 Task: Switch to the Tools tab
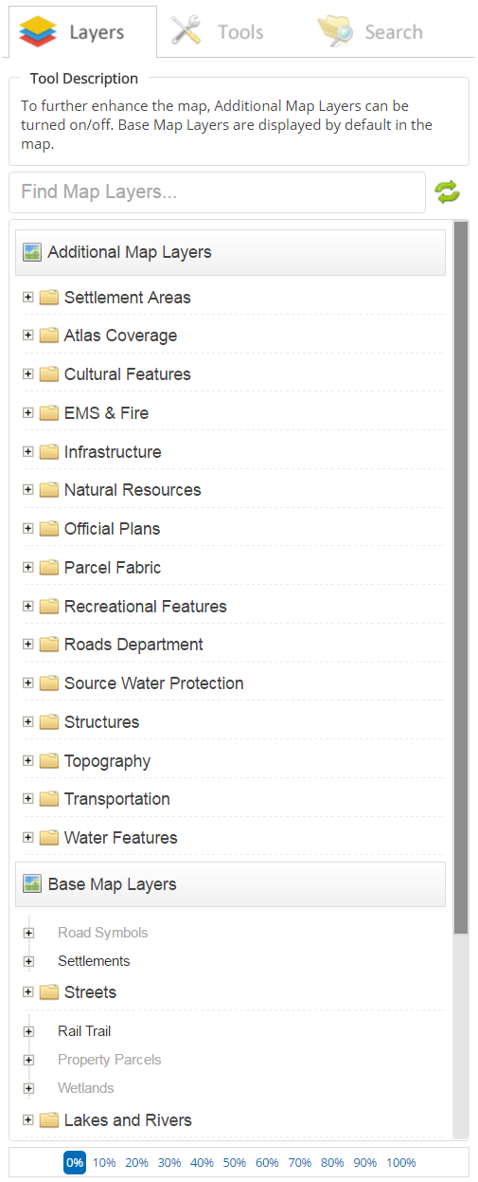pyautogui.click(x=217, y=32)
